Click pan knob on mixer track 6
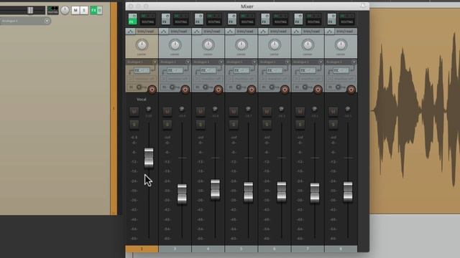 click(275, 45)
